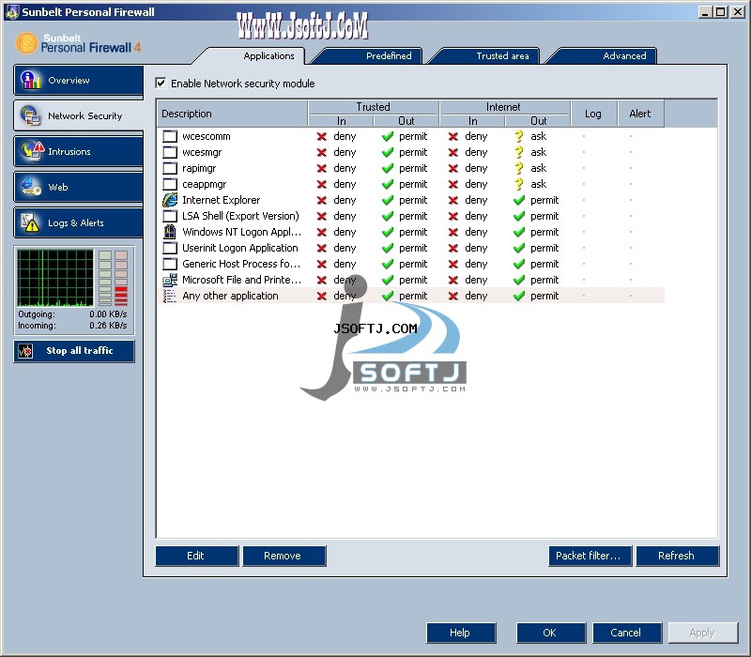The width and height of the screenshot is (751, 657).
Task: Click the Network Security computers icon
Action: pos(31,115)
